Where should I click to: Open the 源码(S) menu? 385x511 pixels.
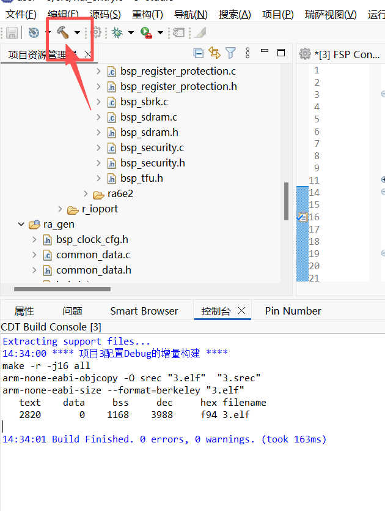pos(105,14)
